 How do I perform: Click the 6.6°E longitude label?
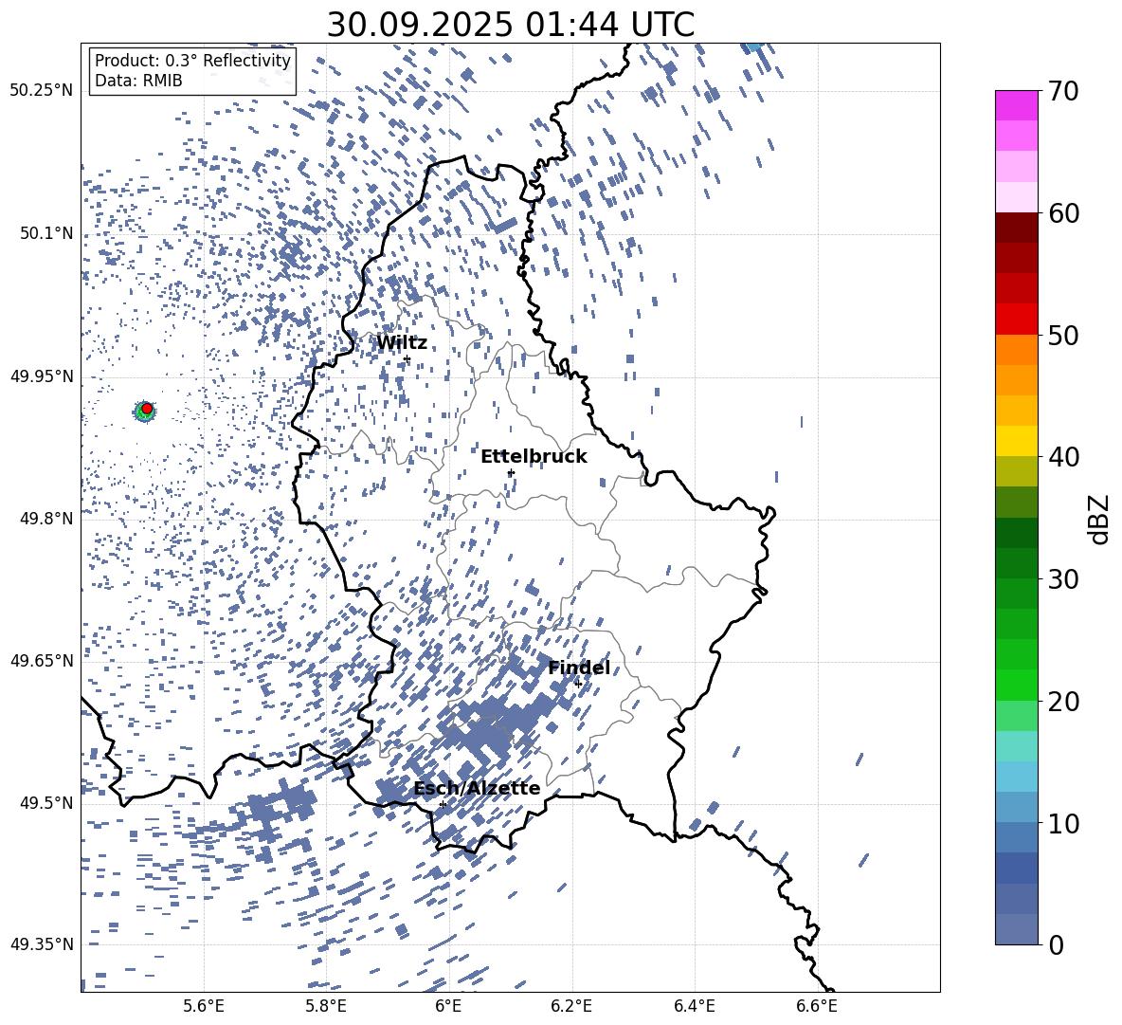(817, 1006)
